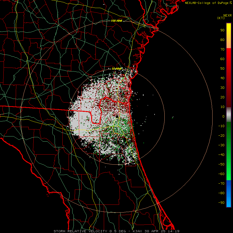
Task: Select the 40 value on the velocity scale
Action: 222,78
